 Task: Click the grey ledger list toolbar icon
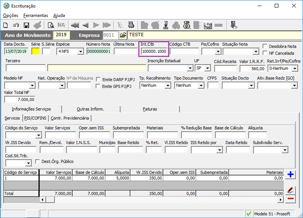pyautogui.click(x=197, y=25)
